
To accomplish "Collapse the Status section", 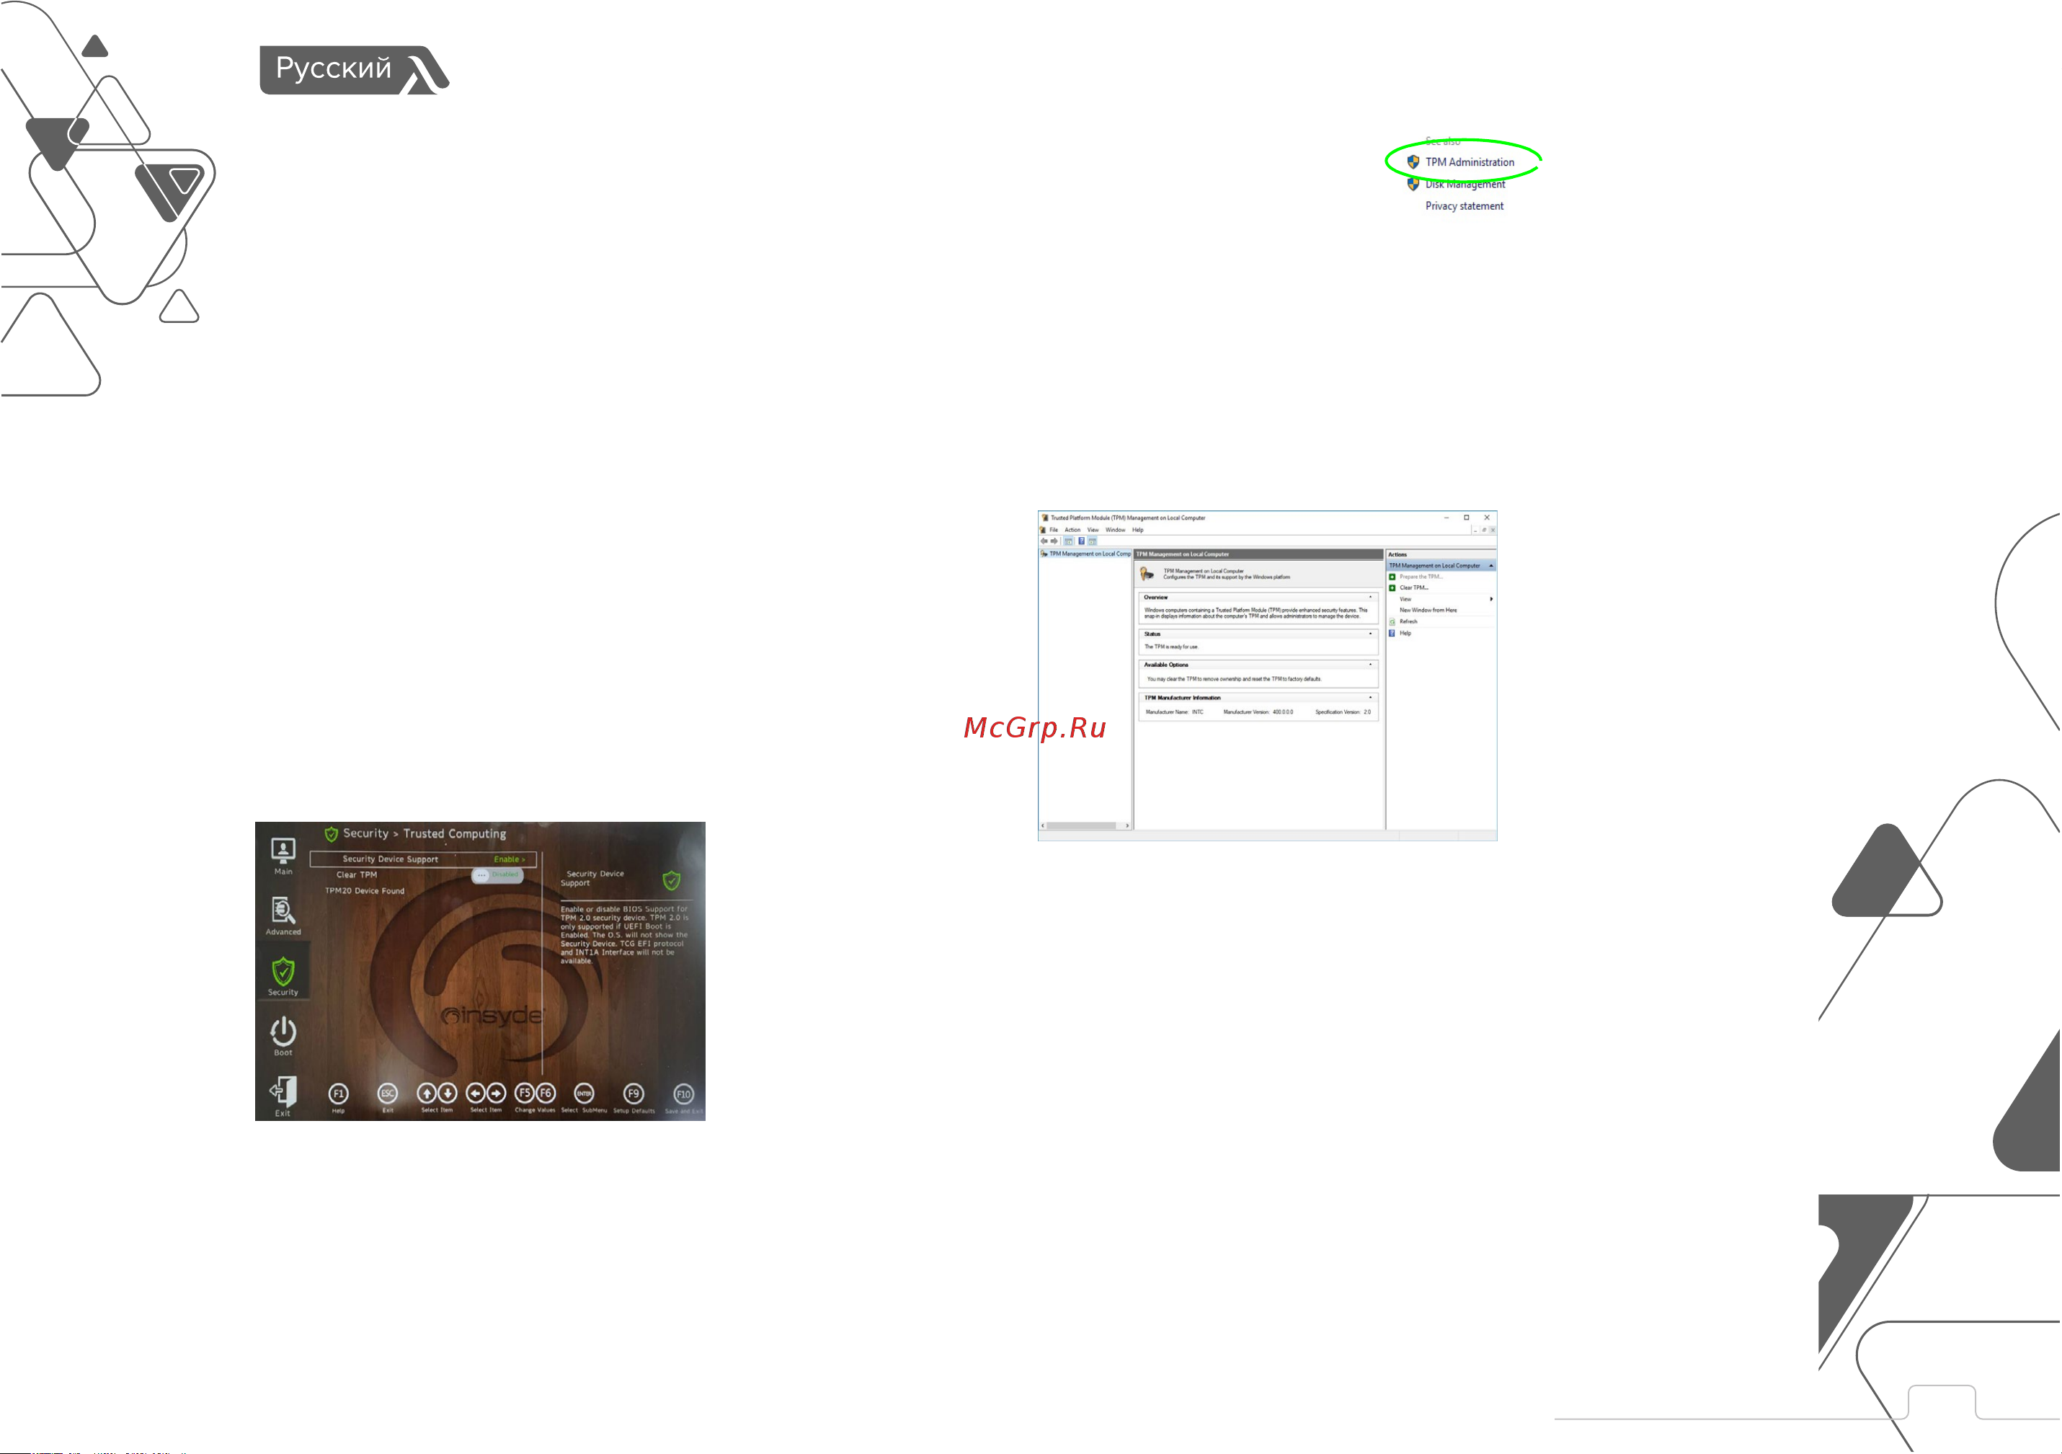I will coord(1371,634).
